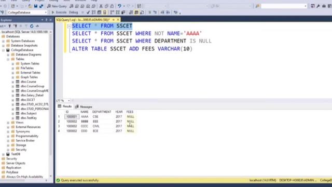
Task: Click the Connect plug icon in Object Explorer
Action: [x=9, y=26]
